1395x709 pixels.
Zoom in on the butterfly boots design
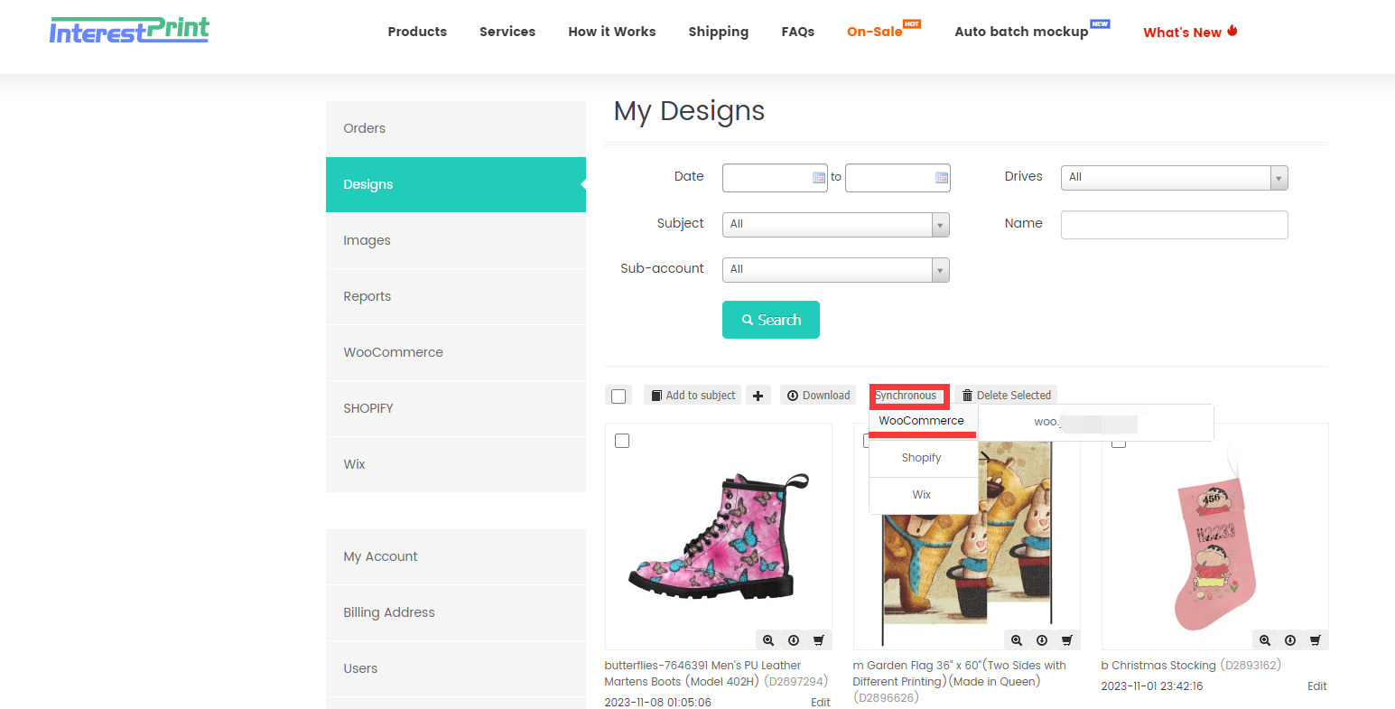coord(768,640)
